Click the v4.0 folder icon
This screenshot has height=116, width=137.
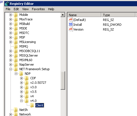click(x=26, y=101)
